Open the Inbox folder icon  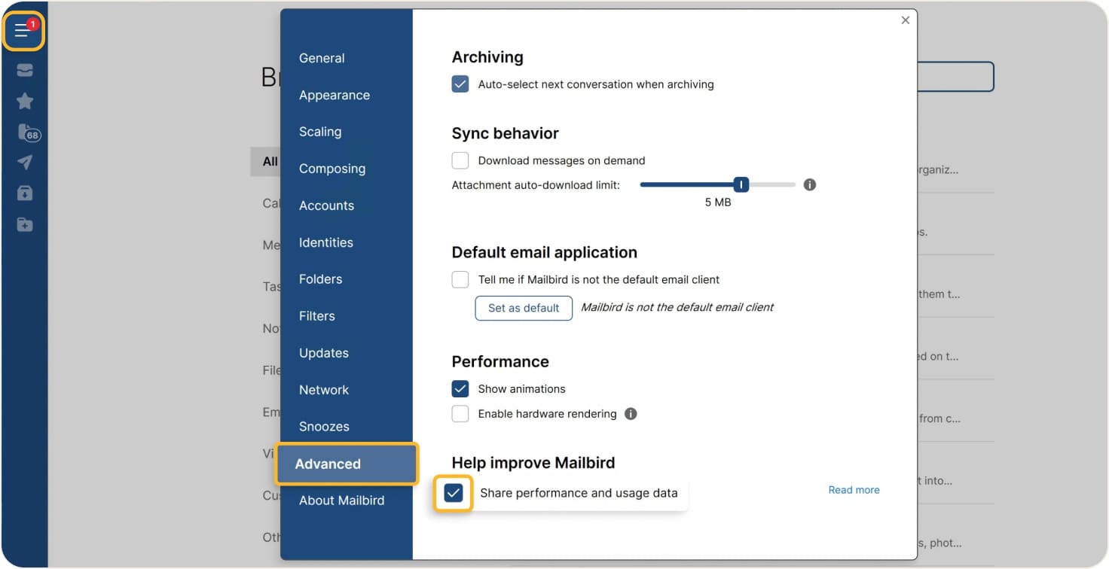(x=23, y=70)
